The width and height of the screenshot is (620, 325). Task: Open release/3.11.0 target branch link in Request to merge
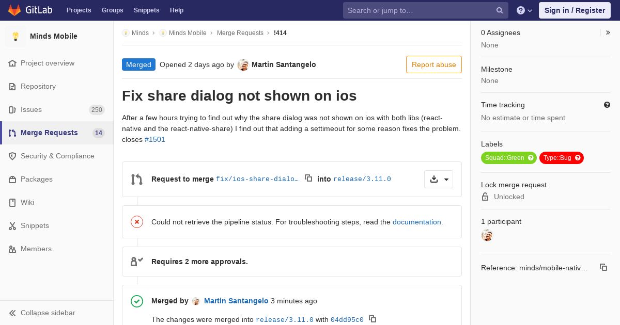362,179
